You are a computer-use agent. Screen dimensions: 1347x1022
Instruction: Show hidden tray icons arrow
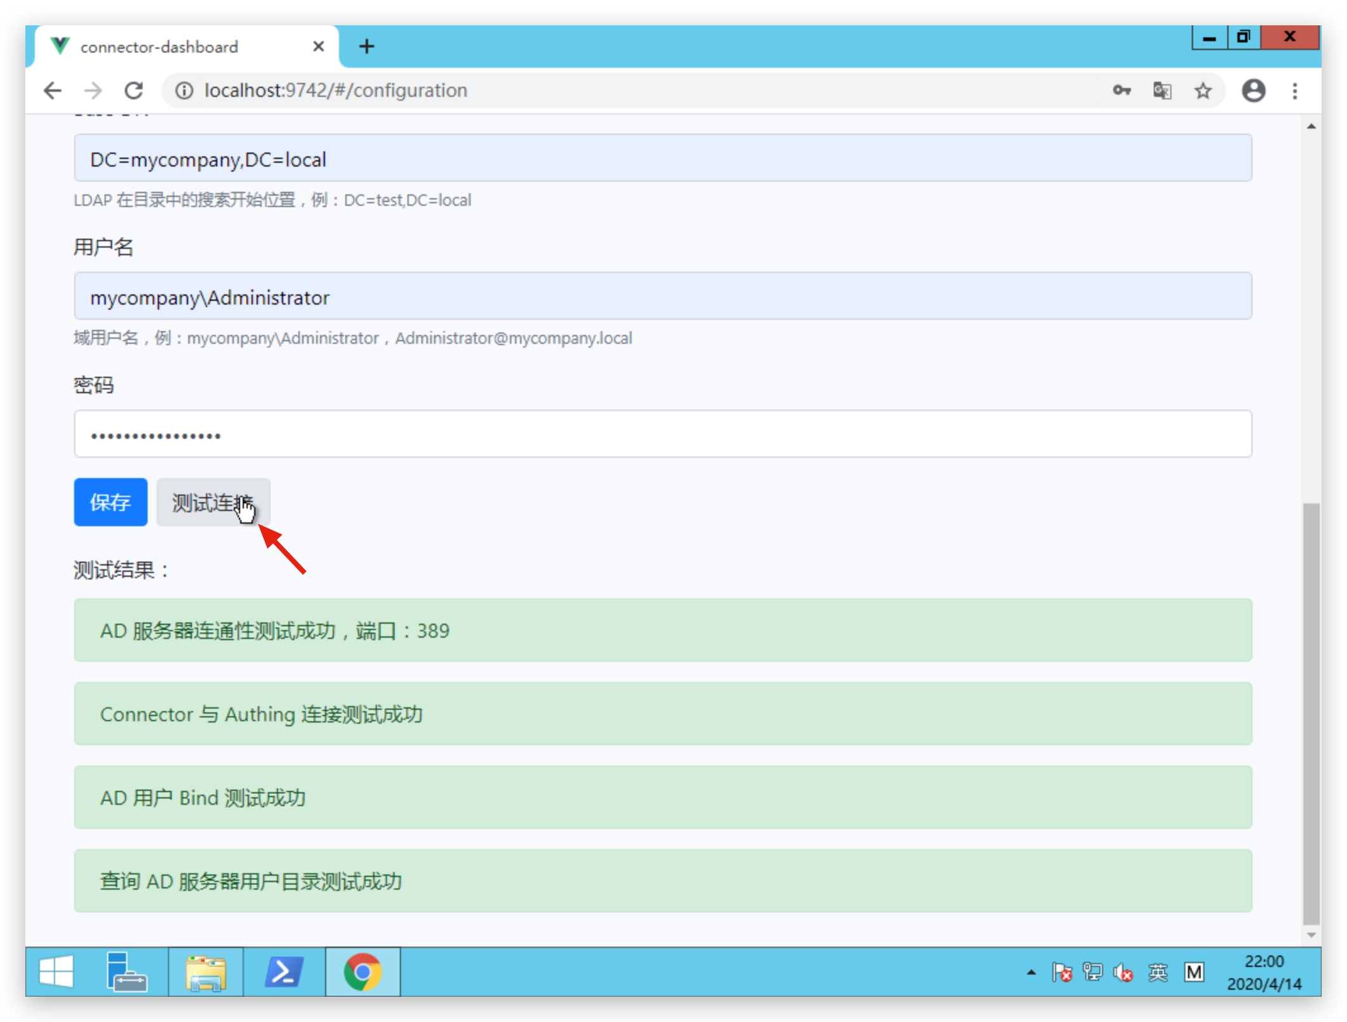click(1031, 972)
